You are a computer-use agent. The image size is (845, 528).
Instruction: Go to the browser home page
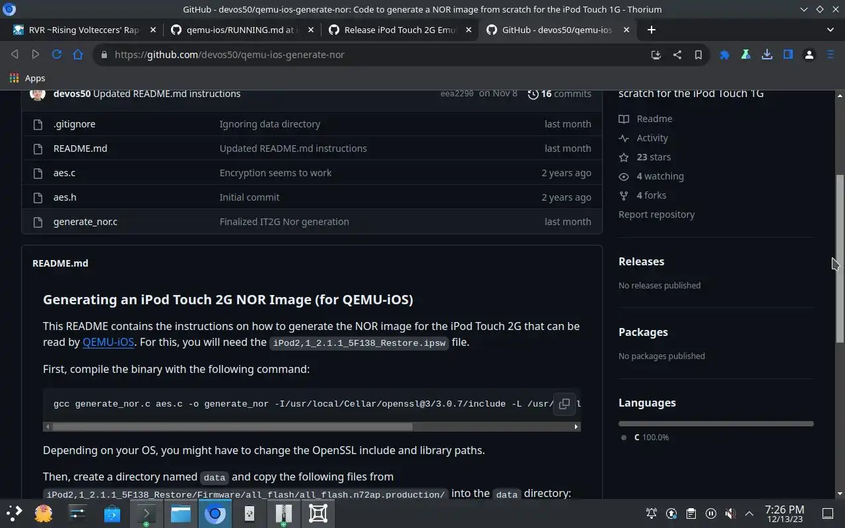coord(78,55)
